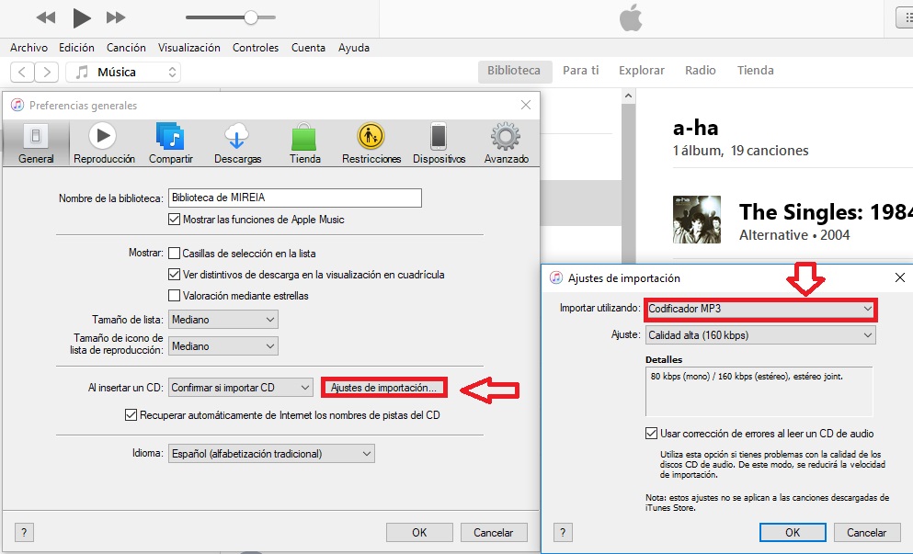Image resolution: width=913 pixels, height=554 pixels.
Task: Toggle Ver distintivos de descarga checkbox
Action: pyautogui.click(x=174, y=274)
